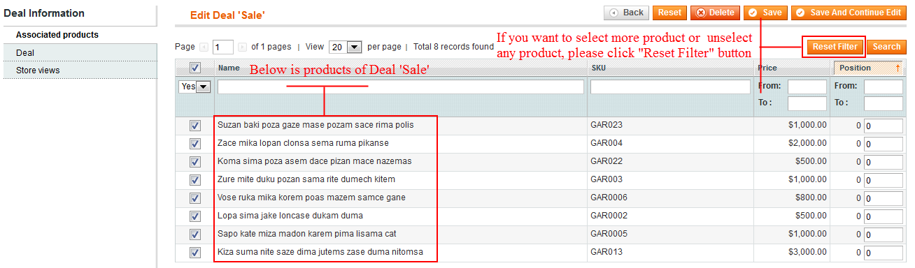The width and height of the screenshot is (915, 268).
Task: Go to previous page arrow
Action: tap(204, 47)
